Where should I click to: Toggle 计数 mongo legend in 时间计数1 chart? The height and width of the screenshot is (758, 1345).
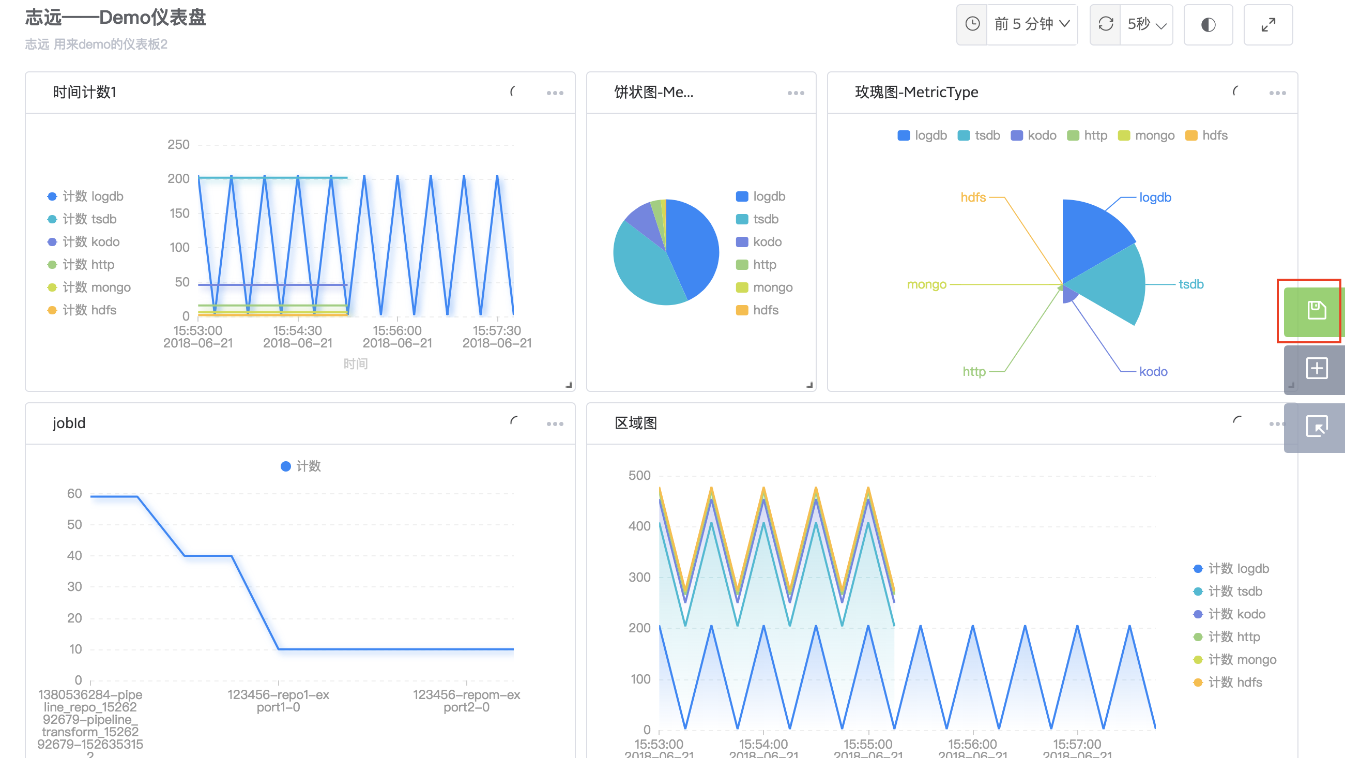tap(89, 287)
